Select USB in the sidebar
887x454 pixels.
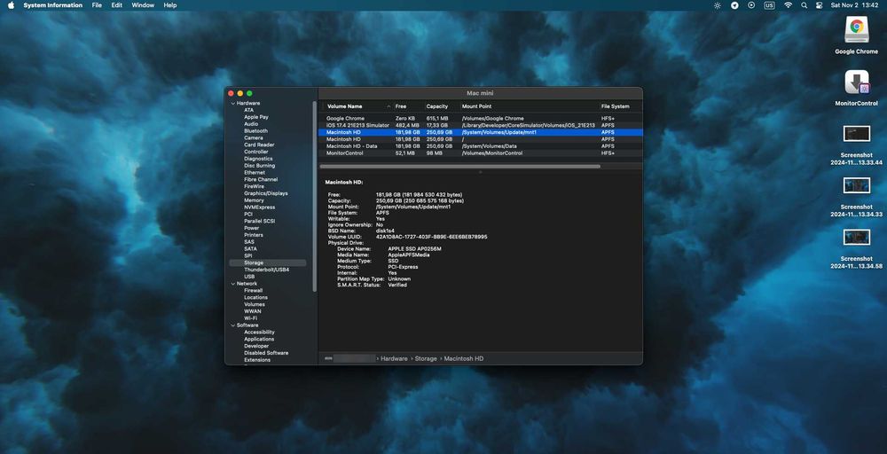coord(249,277)
